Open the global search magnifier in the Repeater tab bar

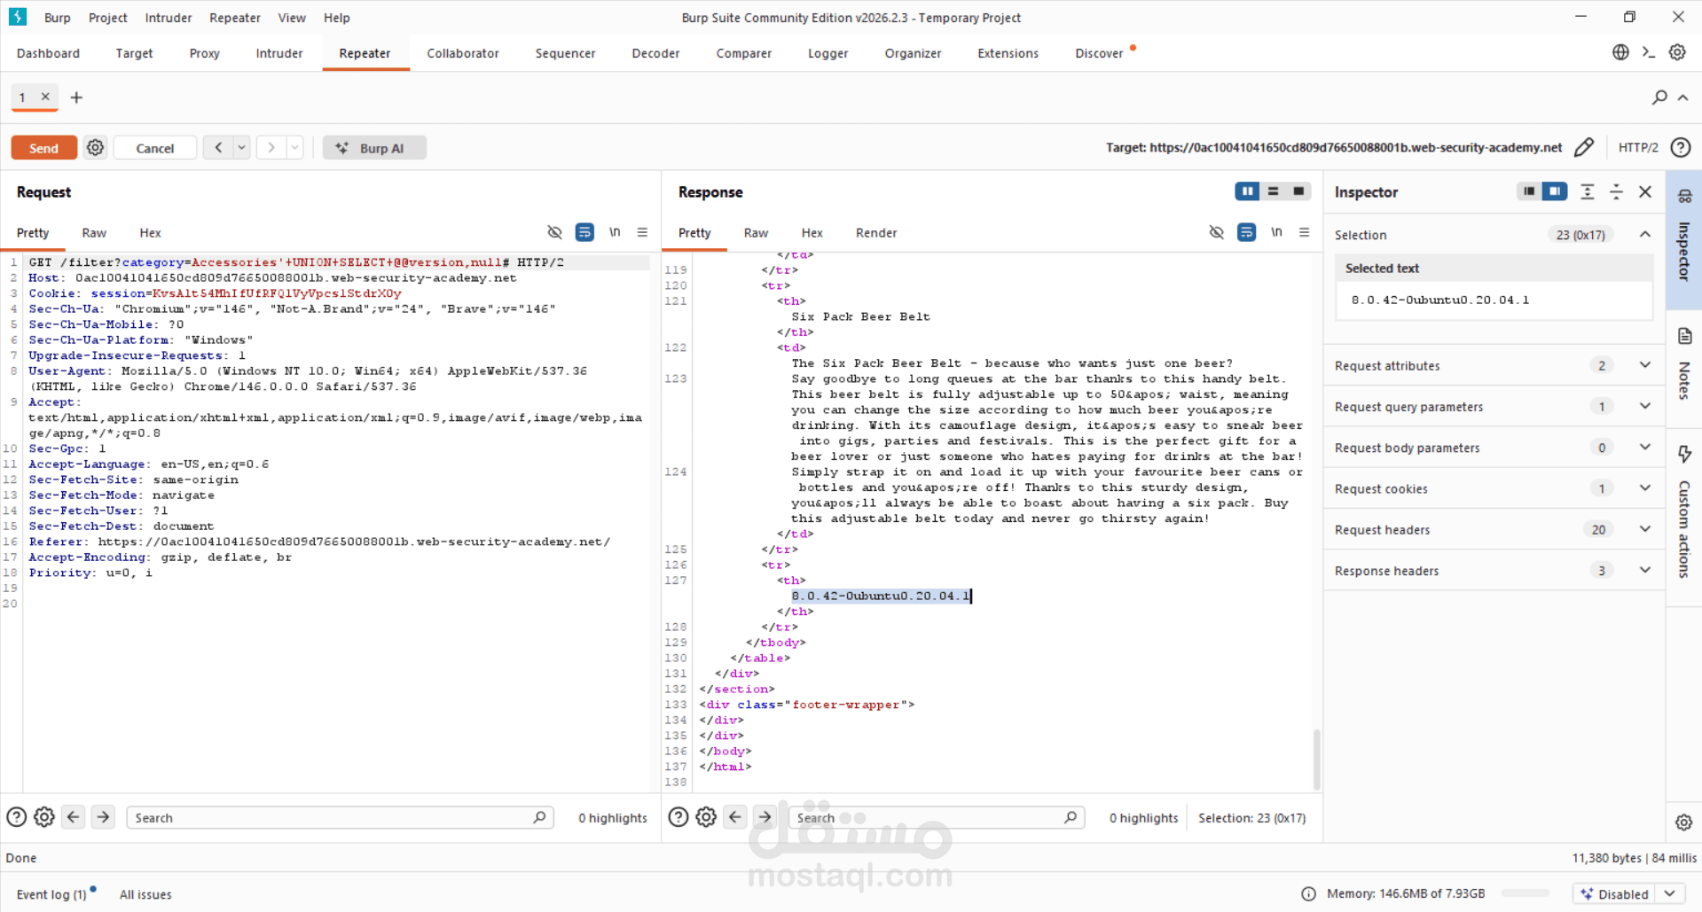1659,97
